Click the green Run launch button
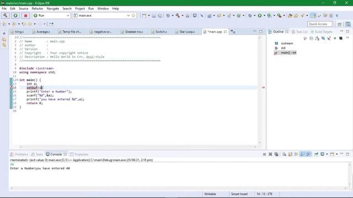353x198 pixels. pyautogui.click(x=15, y=15)
